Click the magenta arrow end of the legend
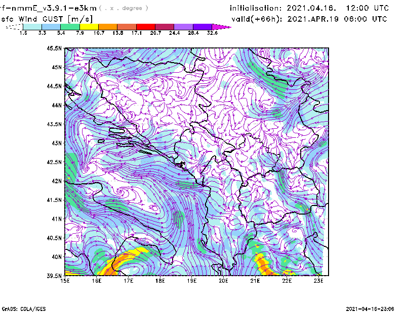 pyautogui.click(x=221, y=27)
